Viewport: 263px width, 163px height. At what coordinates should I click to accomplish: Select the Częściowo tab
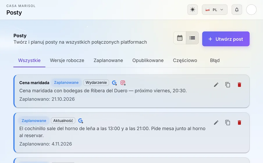point(185,61)
